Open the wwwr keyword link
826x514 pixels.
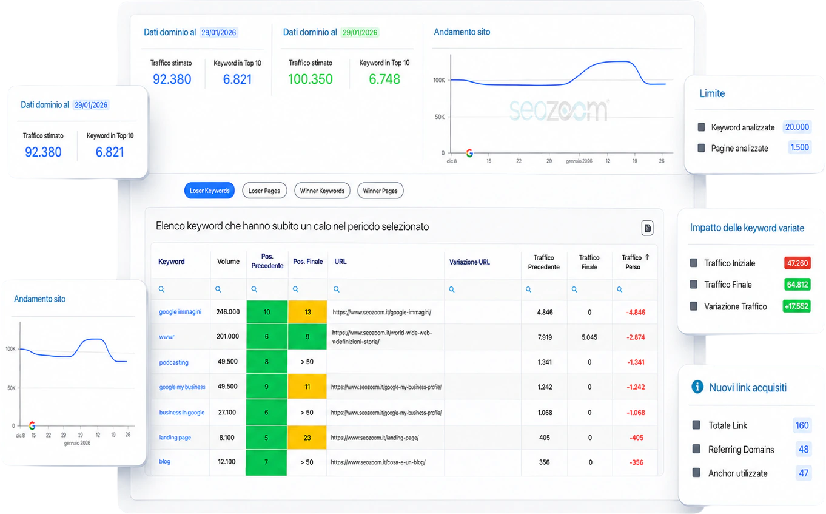[166, 336]
